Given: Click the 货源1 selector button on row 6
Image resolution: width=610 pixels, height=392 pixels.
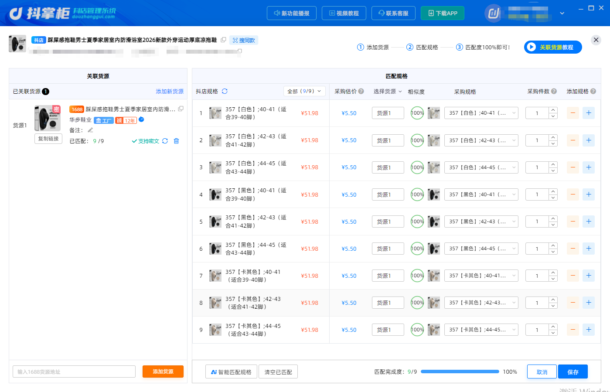Looking at the screenshot, I should point(388,249).
